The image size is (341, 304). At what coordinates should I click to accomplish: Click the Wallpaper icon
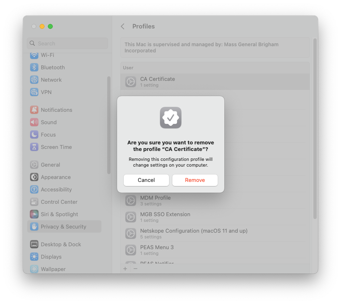point(34,269)
